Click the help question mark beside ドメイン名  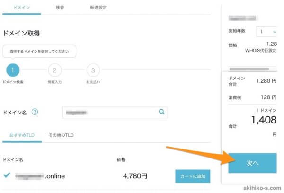pyautogui.click(x=35, y=112)
